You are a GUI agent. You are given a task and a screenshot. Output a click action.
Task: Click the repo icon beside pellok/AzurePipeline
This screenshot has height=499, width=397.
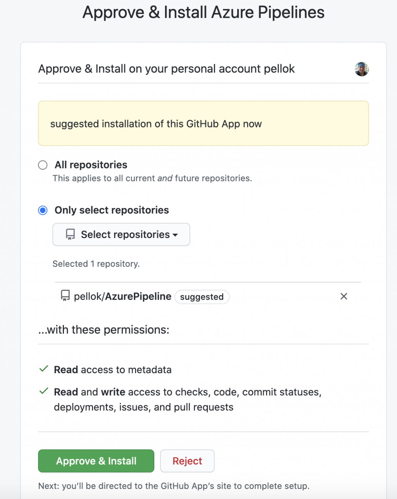(65, 296)
